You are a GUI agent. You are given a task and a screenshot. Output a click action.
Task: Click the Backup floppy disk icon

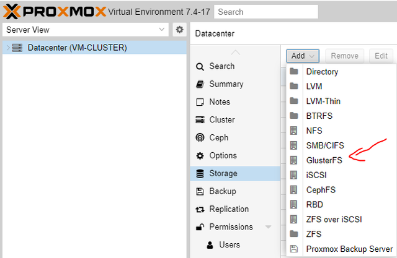pyautogui.click(x=200, y=191)
